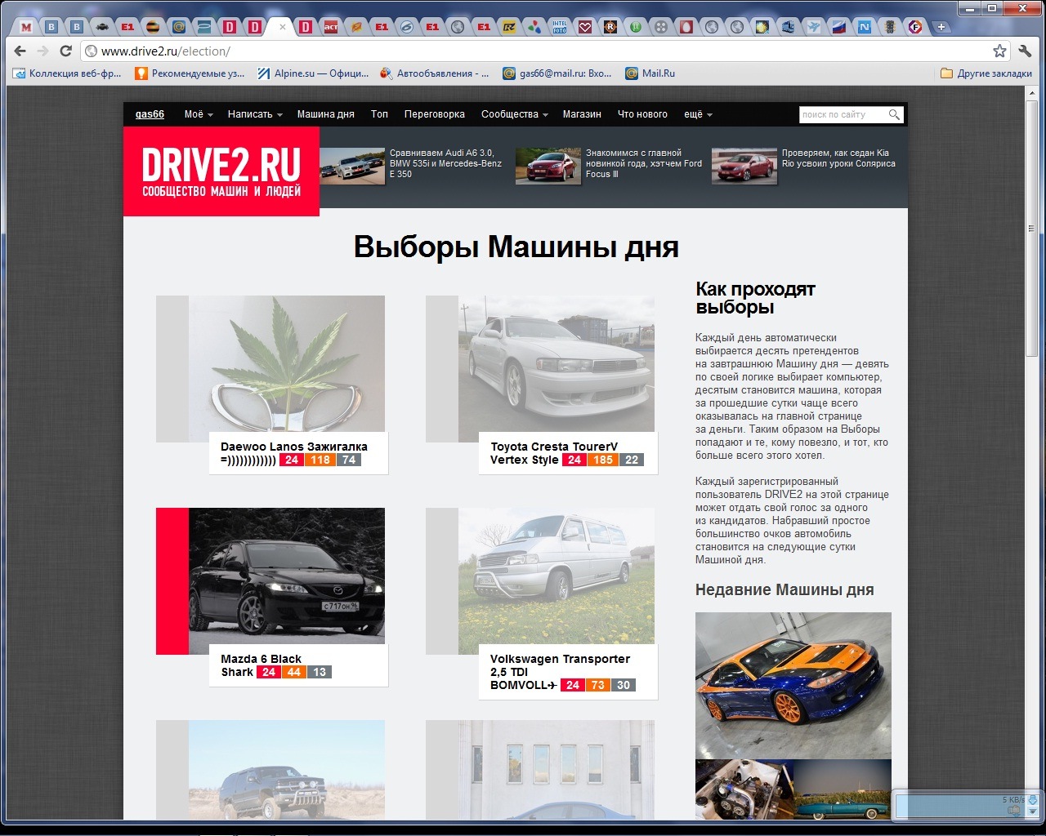Switch to the traffic light icon tab
The image size is (1046, 836).
tap(889, 27)
